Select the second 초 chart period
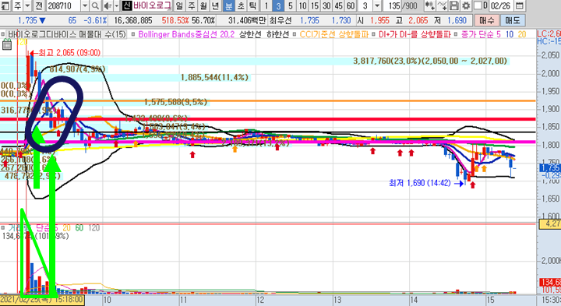 click(x=241, y=5)
